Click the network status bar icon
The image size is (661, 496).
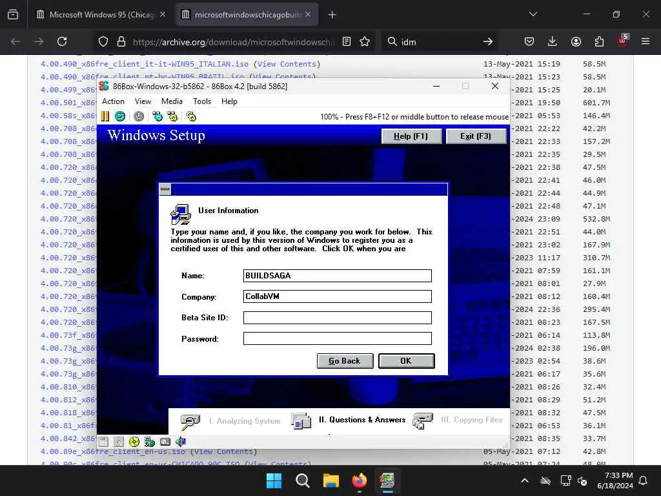(150, 442)
